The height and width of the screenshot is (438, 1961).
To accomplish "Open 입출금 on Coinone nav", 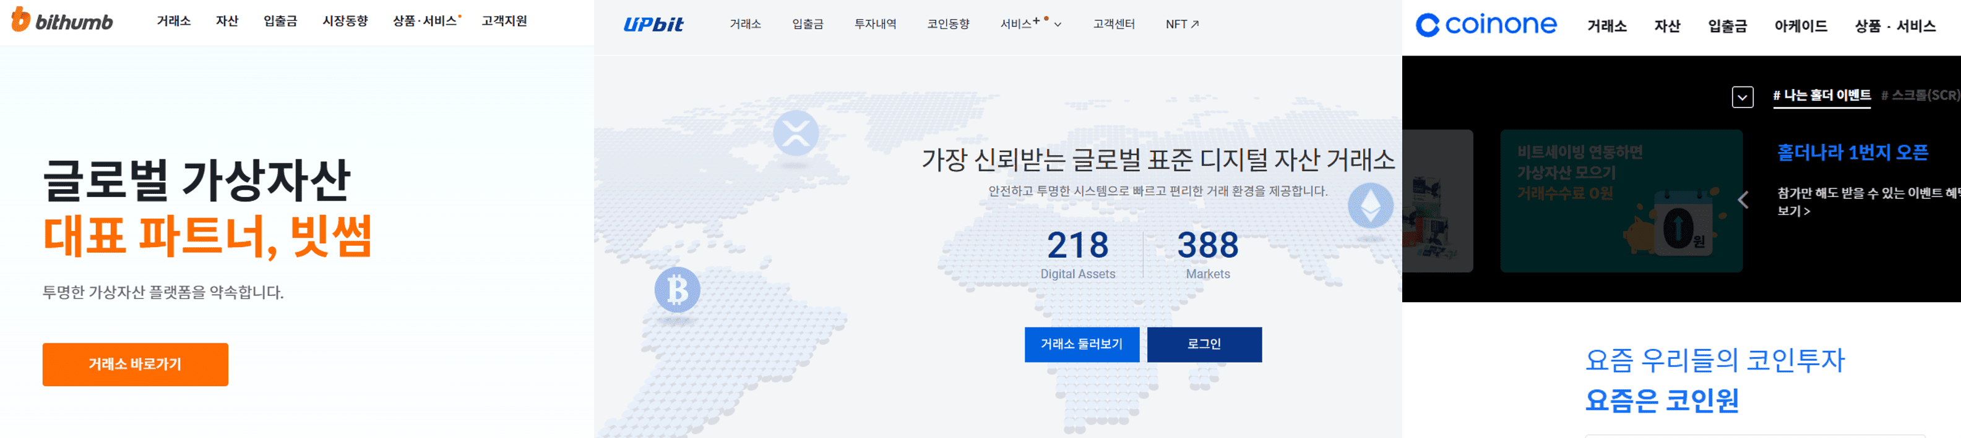I will click(1727, 27).
